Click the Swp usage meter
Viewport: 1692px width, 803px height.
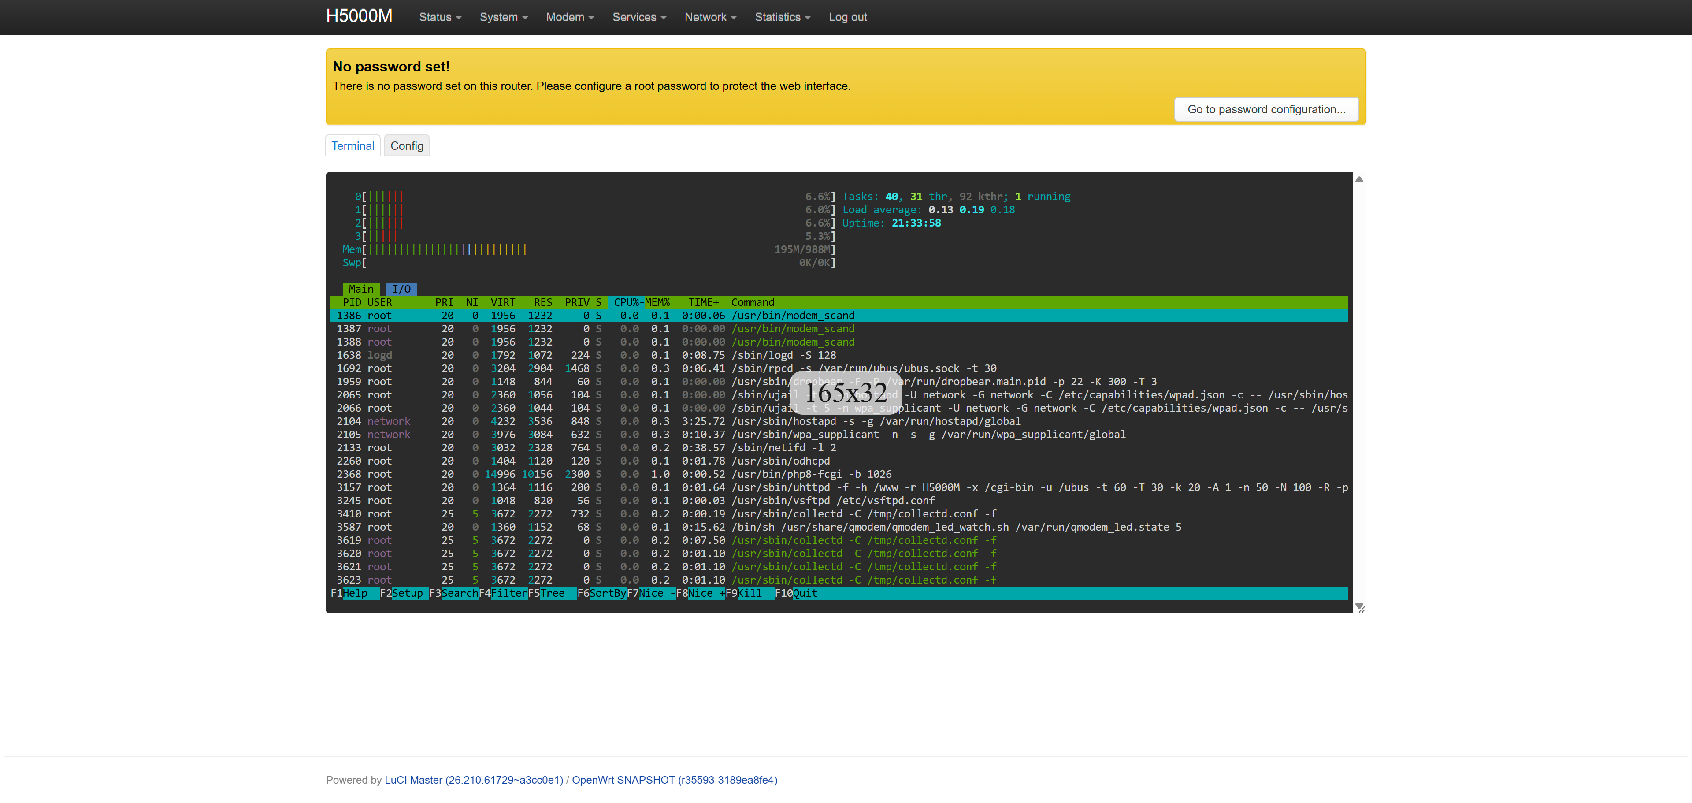(589, 262)
